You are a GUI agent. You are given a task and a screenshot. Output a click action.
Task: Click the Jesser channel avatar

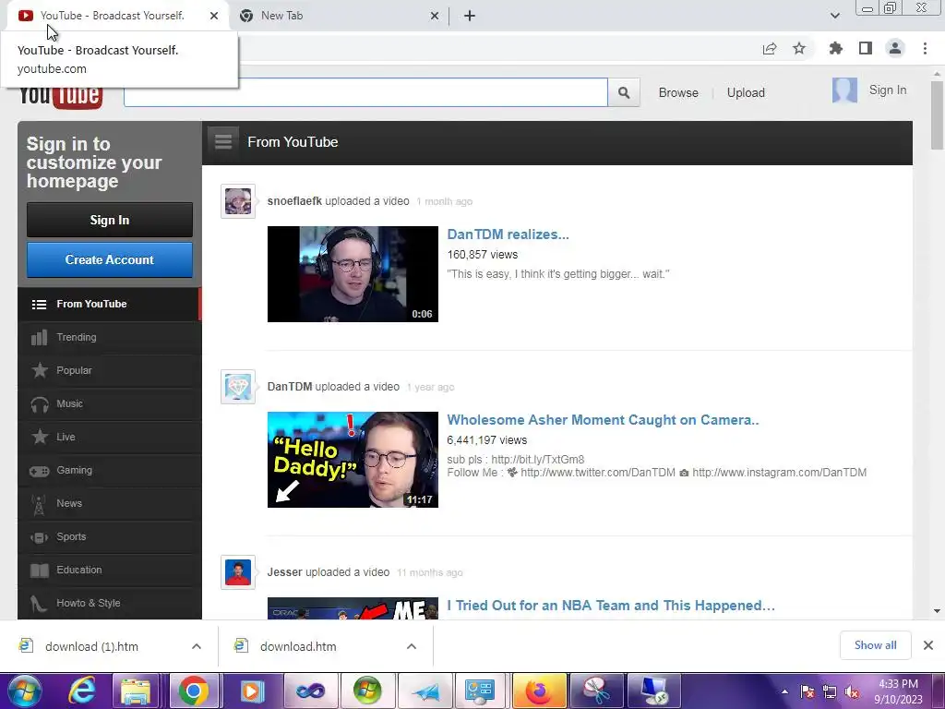coord(238,572)
